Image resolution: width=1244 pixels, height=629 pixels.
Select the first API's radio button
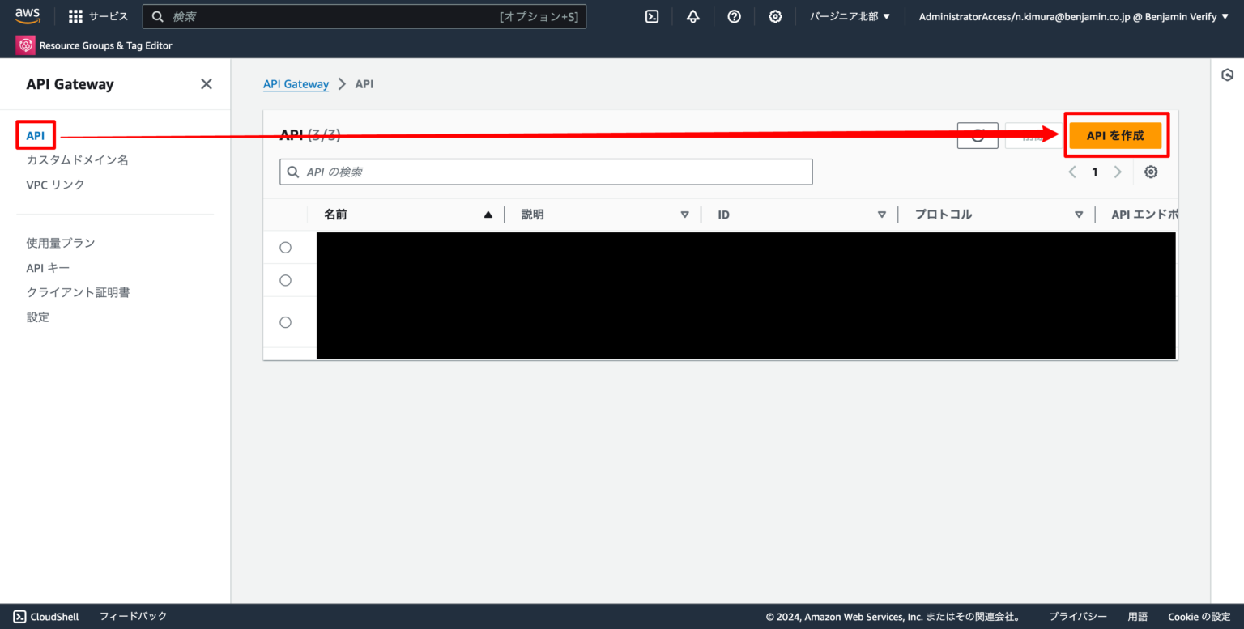click(285, 247)
